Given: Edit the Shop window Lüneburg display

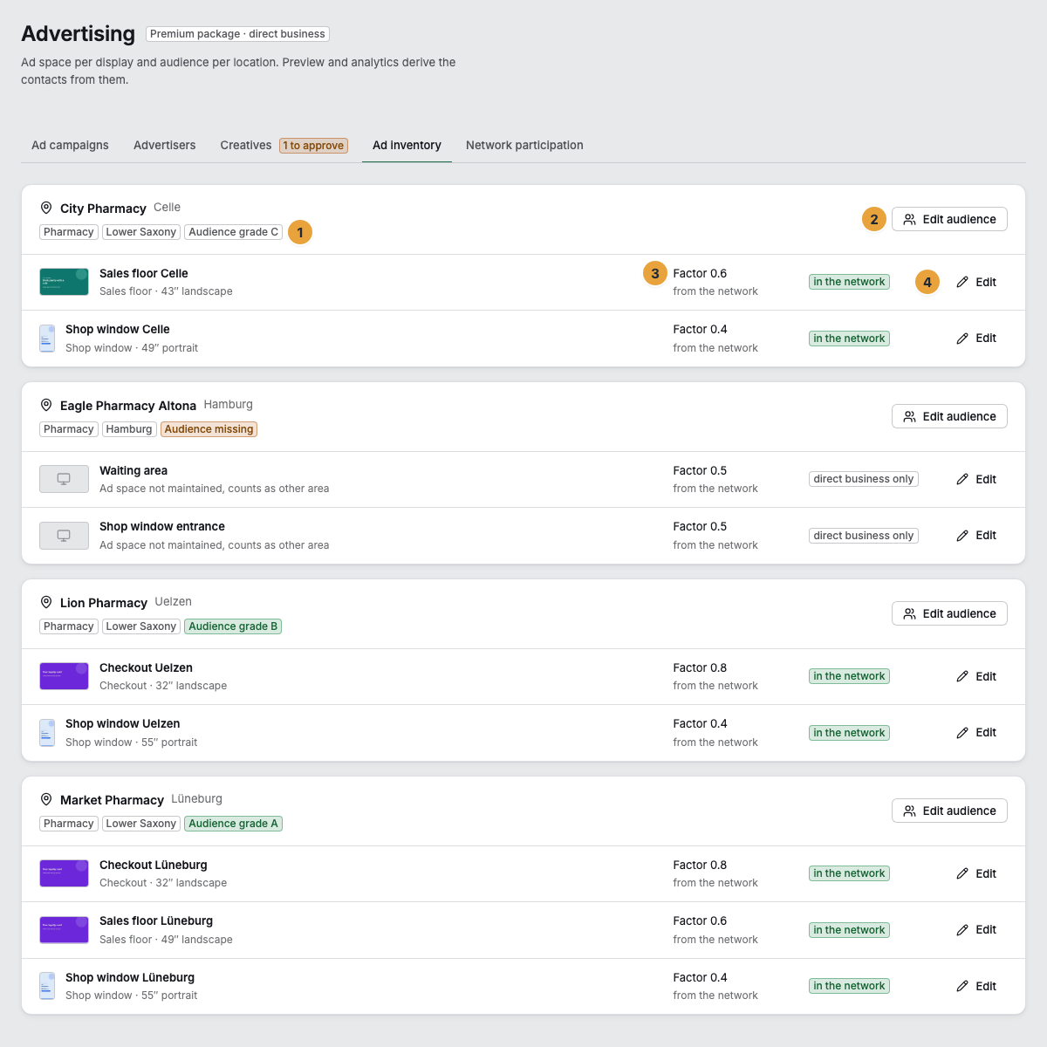Looking at the screenshot, I should (976, 986).
